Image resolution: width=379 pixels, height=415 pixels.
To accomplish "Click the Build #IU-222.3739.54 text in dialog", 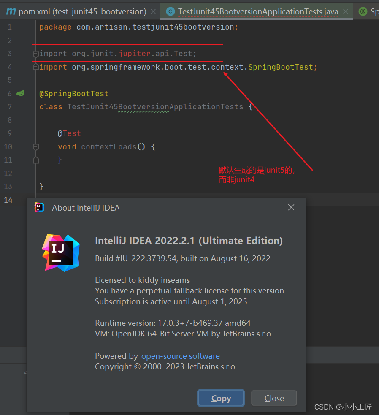I will [x=136, y=258].
